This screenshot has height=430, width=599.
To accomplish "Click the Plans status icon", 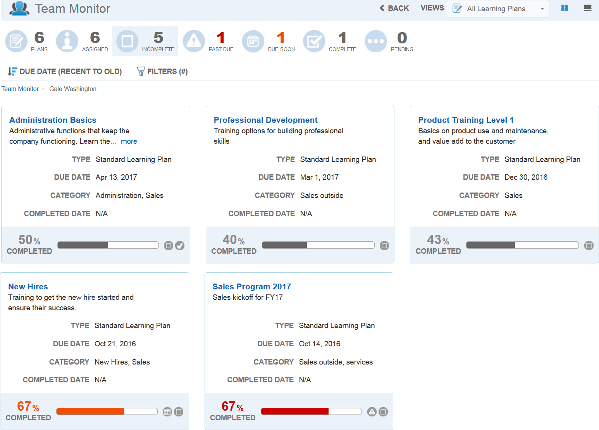I will click(x=16, y=41).
